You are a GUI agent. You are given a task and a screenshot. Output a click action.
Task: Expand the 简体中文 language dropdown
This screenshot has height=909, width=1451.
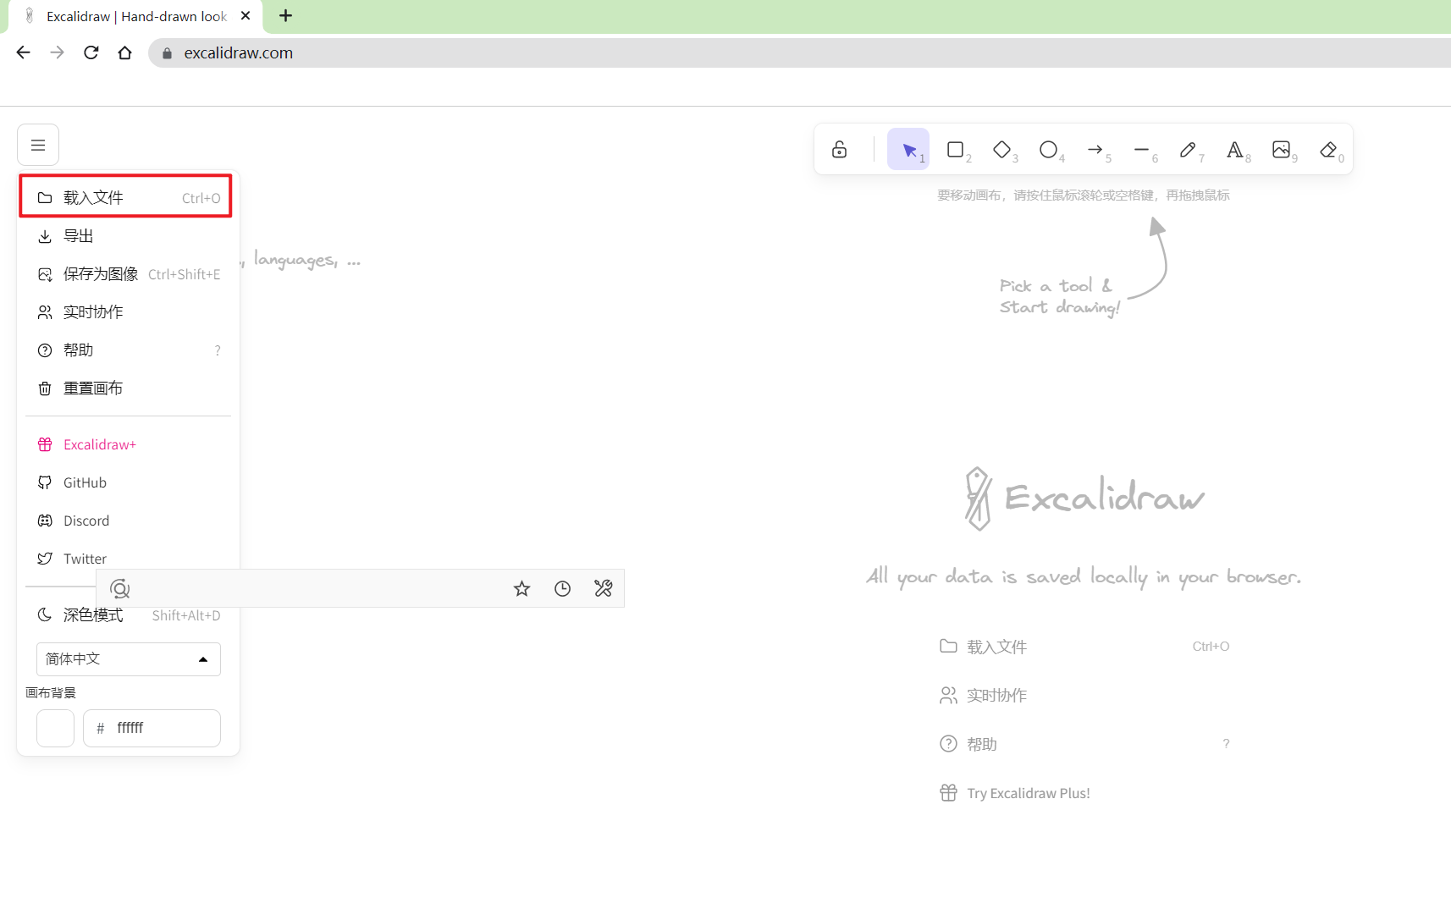(129, 659)
